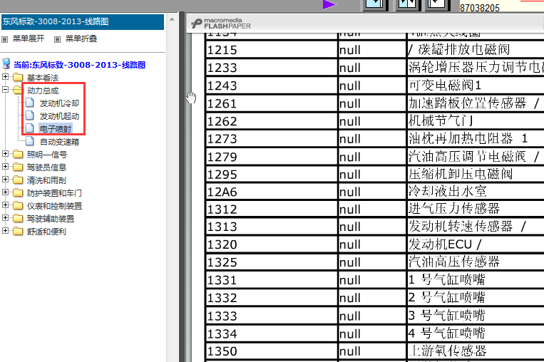
Task: Click the Macromedia FlashPaper logo
Action: pyautogui.click(x=220, y=24)
